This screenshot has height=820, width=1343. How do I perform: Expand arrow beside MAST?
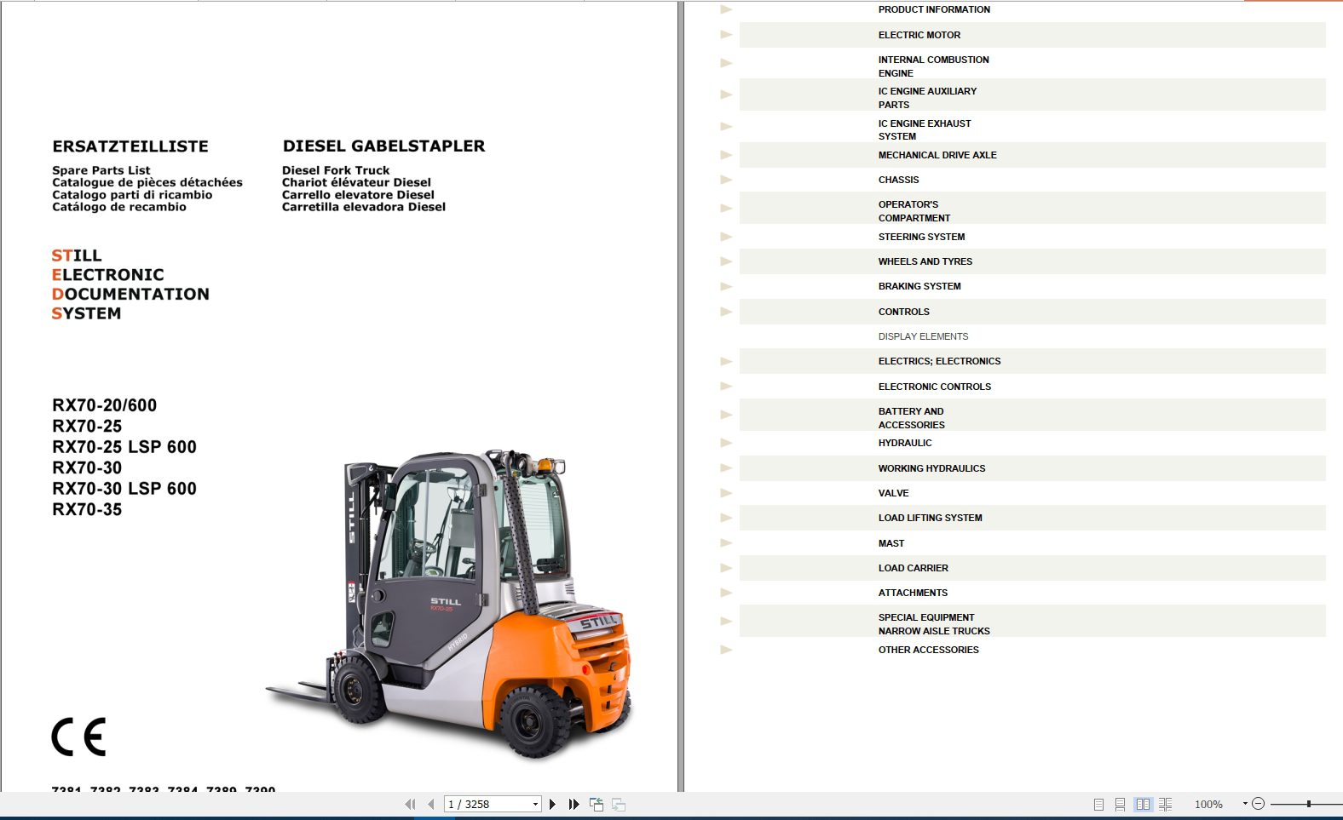pyautogui.click(x=726, y=543)
